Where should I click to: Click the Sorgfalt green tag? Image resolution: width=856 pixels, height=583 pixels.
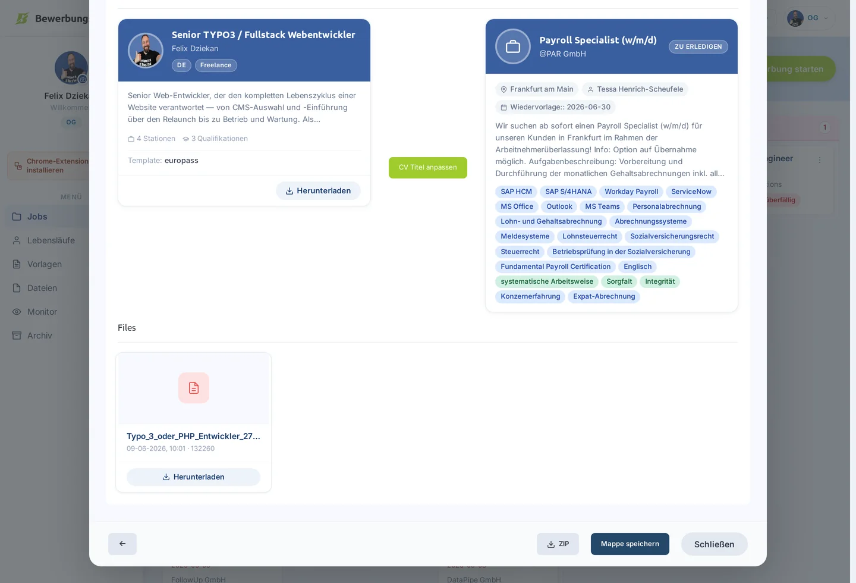click(x=619, y=281)
